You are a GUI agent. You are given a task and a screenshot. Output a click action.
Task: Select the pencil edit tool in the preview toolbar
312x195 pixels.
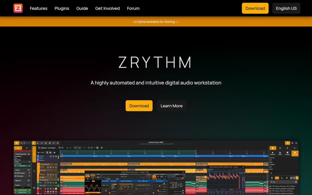pos(42,143)
